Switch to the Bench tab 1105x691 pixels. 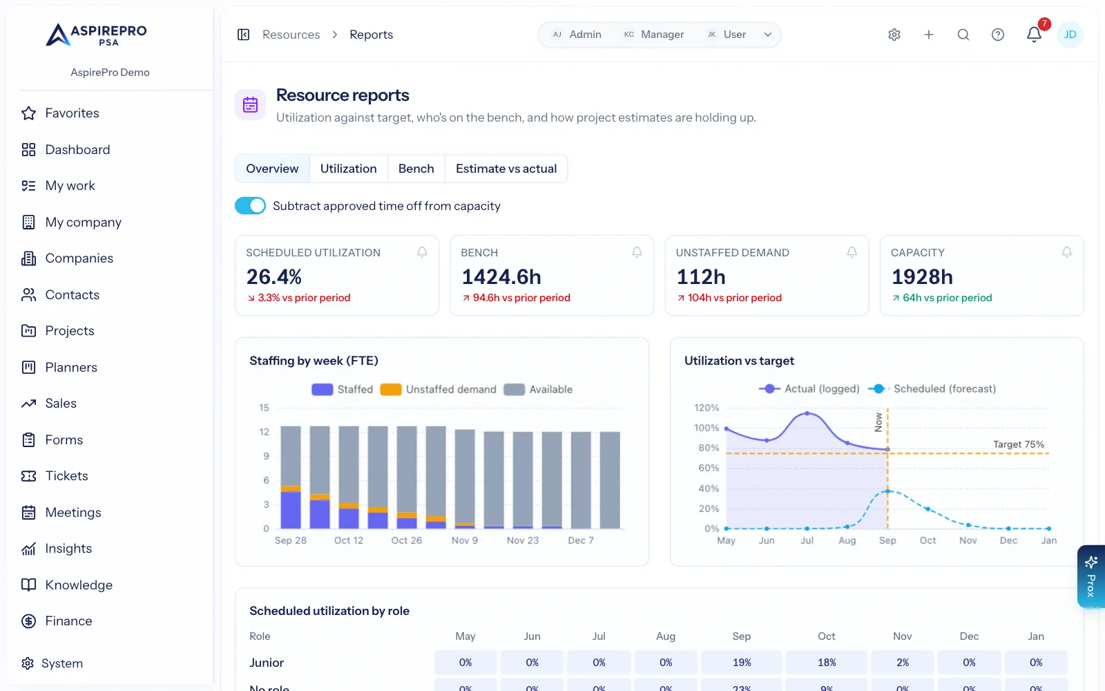tap(416, 169)
